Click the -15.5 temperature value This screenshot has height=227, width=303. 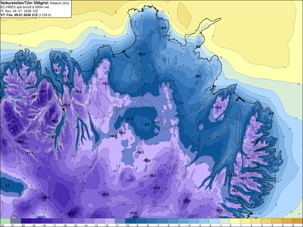(53, 137)
